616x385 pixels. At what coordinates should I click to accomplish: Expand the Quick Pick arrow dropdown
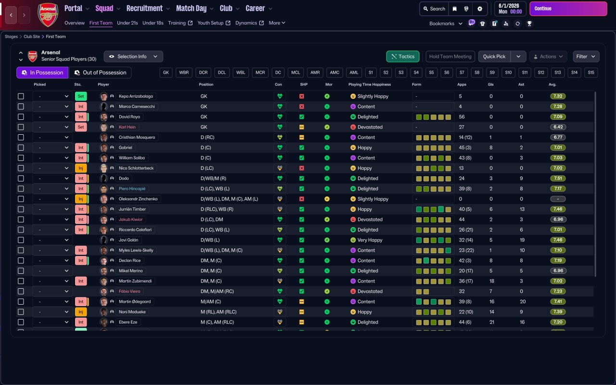518,56
